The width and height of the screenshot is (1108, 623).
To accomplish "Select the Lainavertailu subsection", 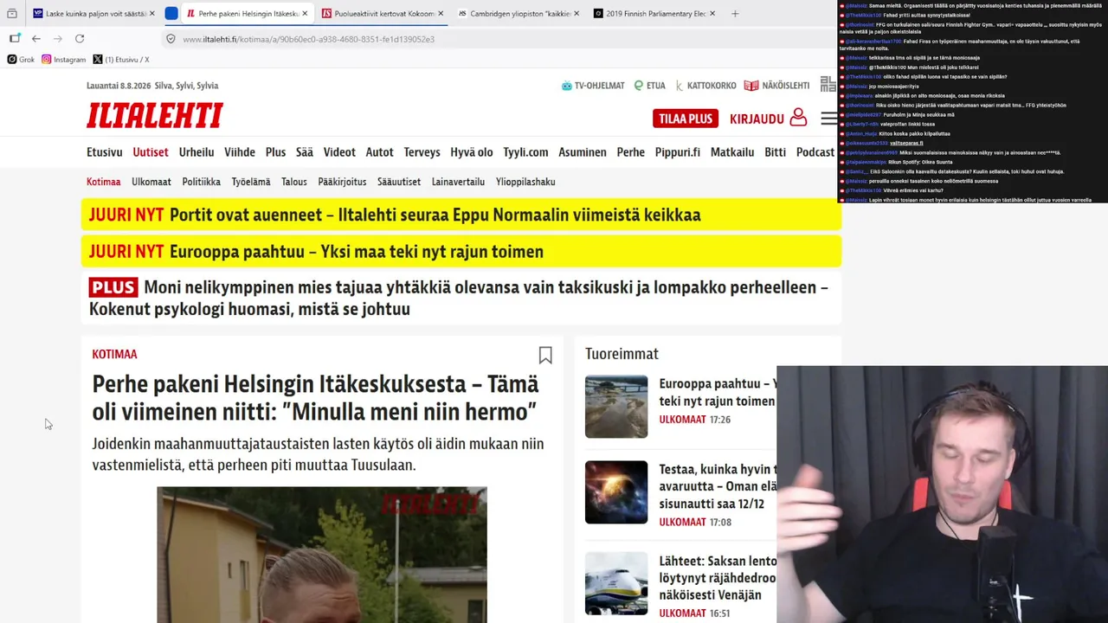I will tap(458, 182).
